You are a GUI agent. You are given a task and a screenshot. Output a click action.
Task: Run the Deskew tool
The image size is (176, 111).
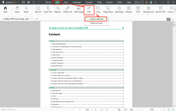pyautogui.click(x=129, y=10)
